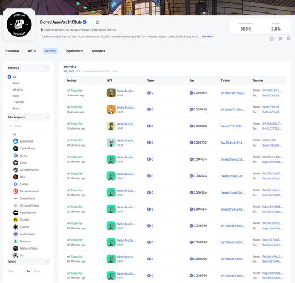The image size is (295, 283).
Task: Choose the Airdrop method filter
Action: tap(18, 89)
